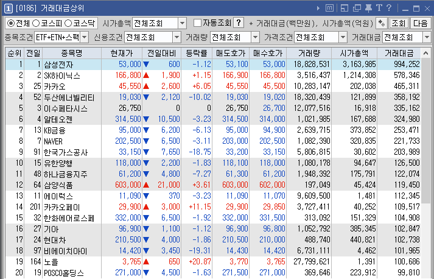434x279 pixels.
Task: Open help with the question mark title icon
Action: point(389,8)
